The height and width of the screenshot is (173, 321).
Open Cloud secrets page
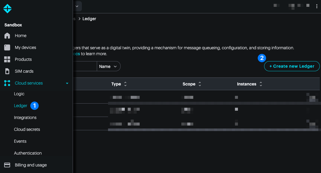click(x=27, y=129)
